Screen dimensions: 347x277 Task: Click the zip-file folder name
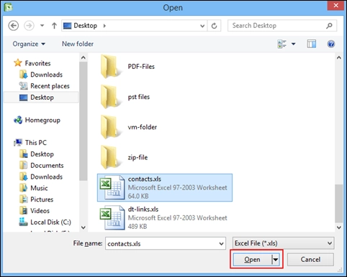pyautogui.click(x=138, y=157)
